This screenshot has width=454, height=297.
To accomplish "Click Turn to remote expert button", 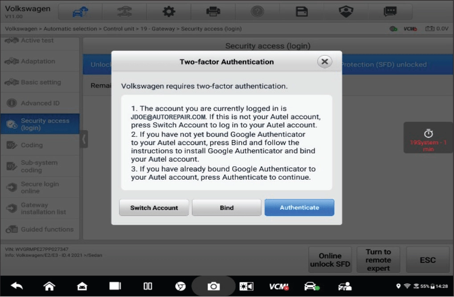I will click(x=378, y=260).
